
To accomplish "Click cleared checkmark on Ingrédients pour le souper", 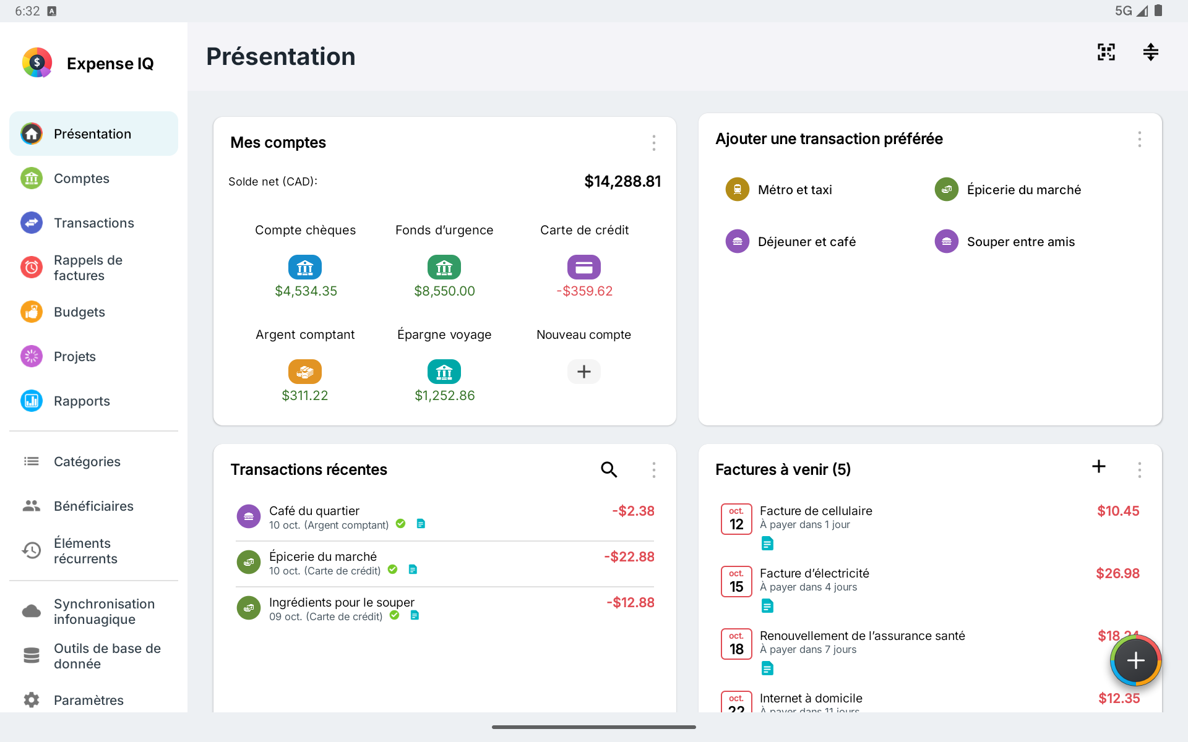I will tap(394, 615).
